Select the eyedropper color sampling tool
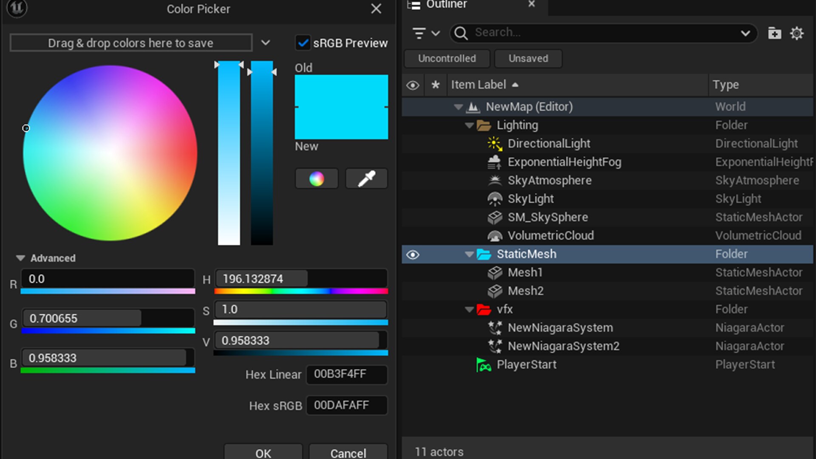This screenshot has height=459, width=816. (x=366, y=178)
